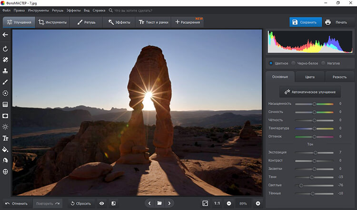Image resolution: width=357 pixels, height=210 pixels.
Task: Select the healing bandage tool
Action: [x=5, y=60]
